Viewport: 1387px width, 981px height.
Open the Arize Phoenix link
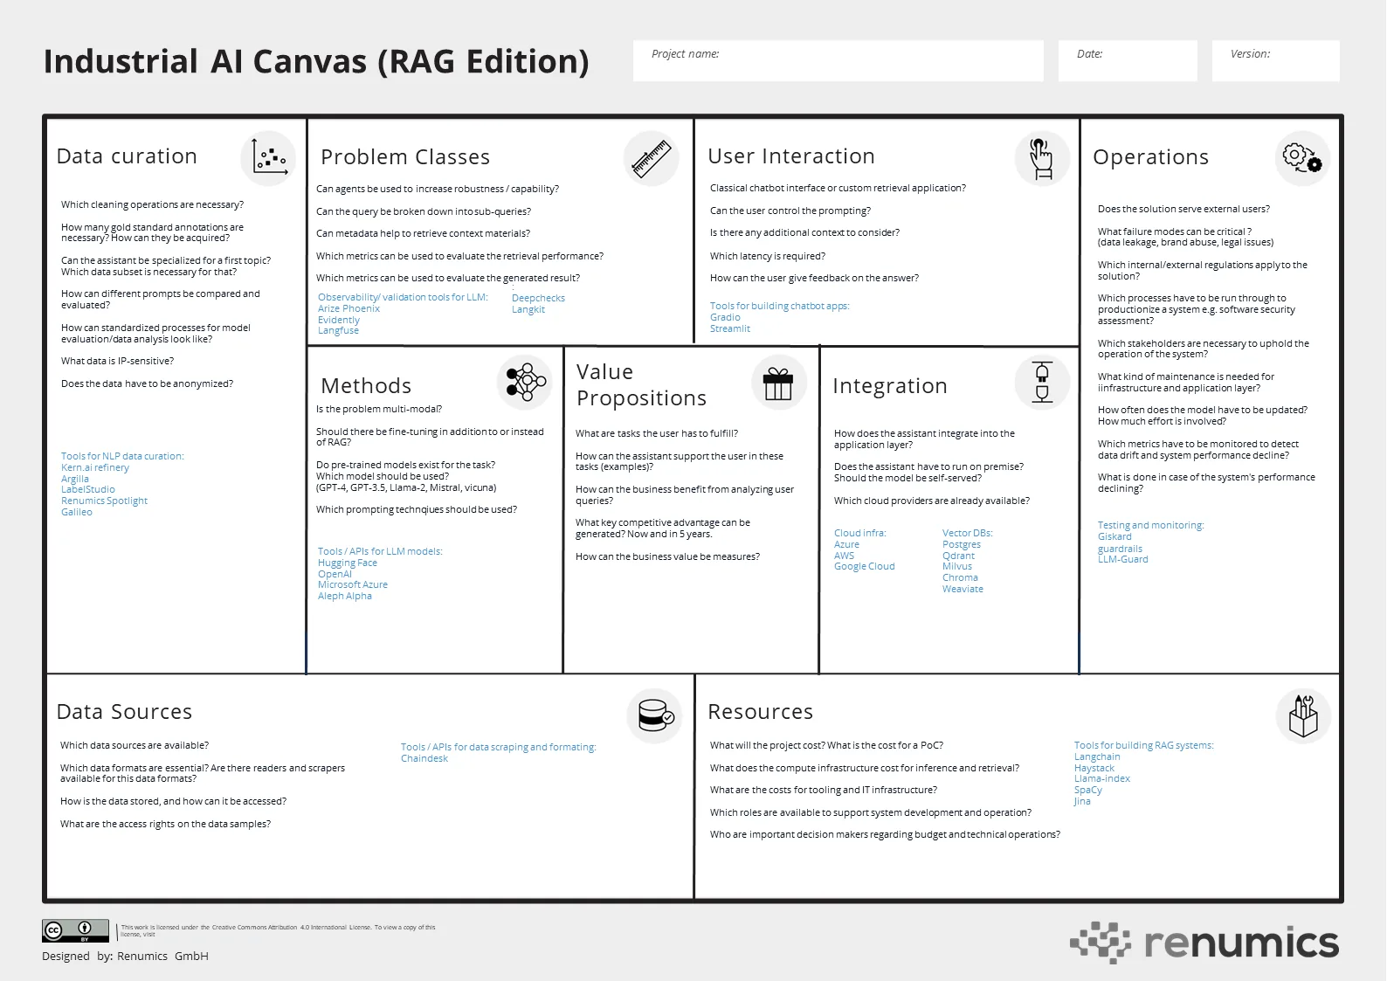point(348,308)
